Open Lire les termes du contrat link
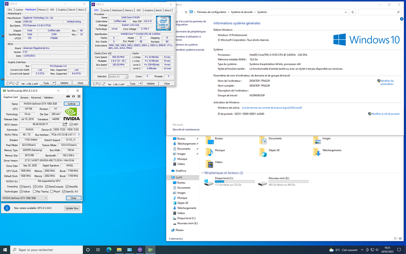This screenshot has height=254, width=406. (x=272, y=108)
